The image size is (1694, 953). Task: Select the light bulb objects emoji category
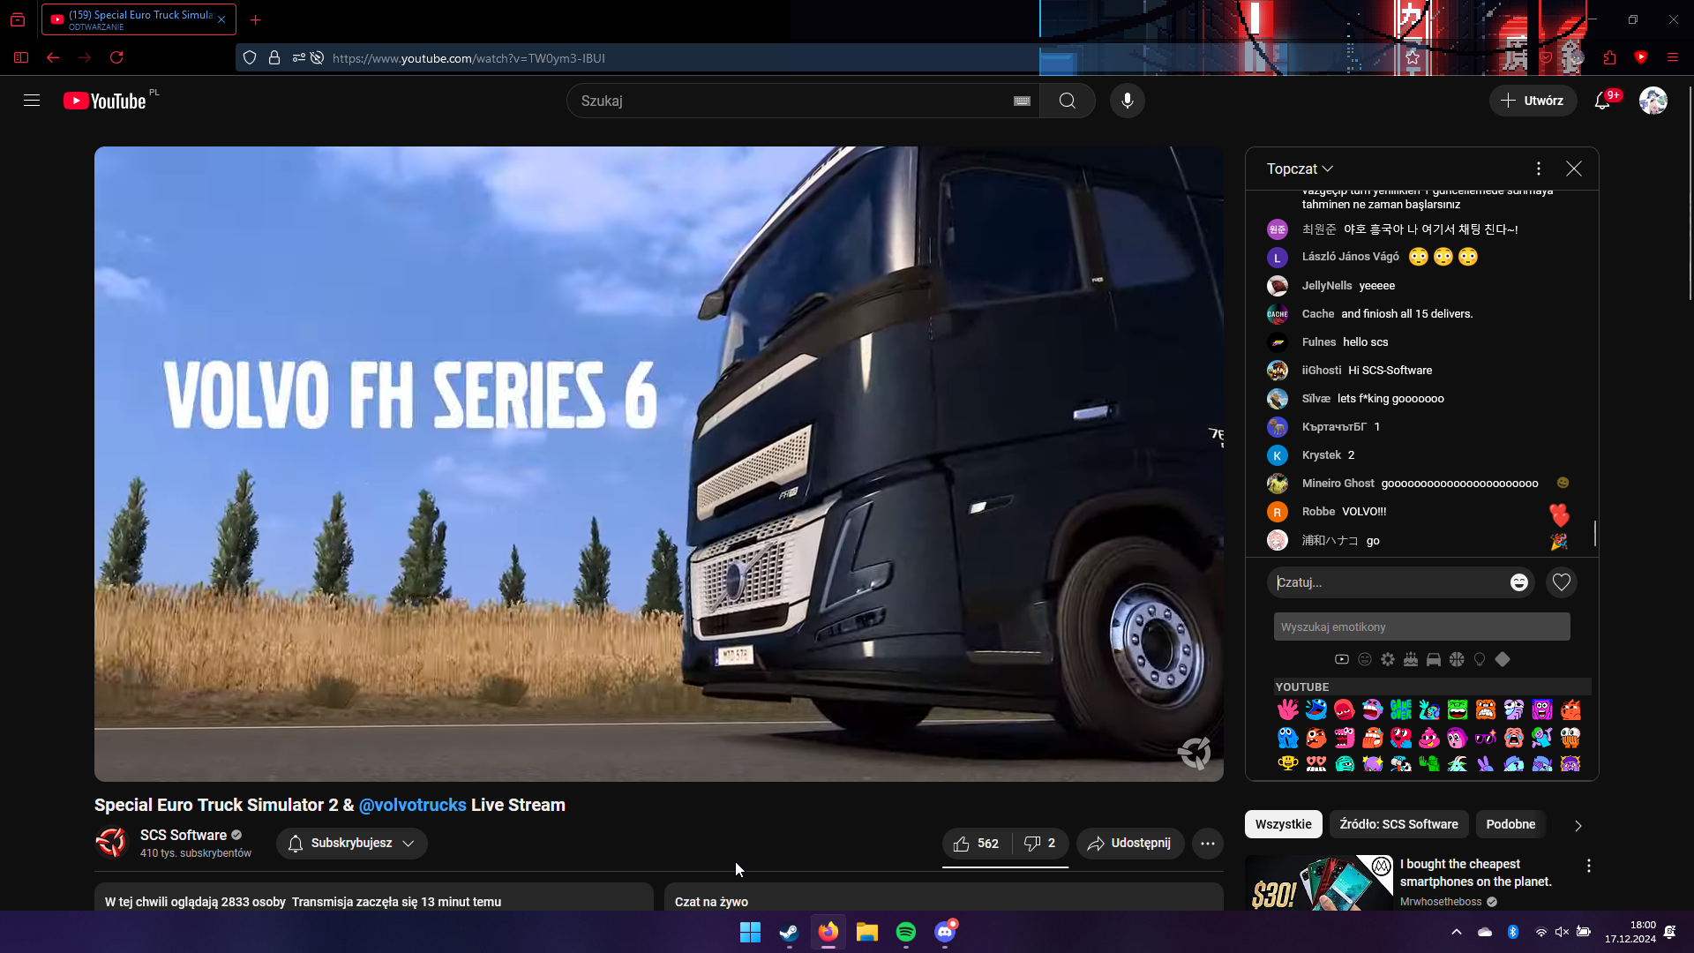pos(1480,659)
